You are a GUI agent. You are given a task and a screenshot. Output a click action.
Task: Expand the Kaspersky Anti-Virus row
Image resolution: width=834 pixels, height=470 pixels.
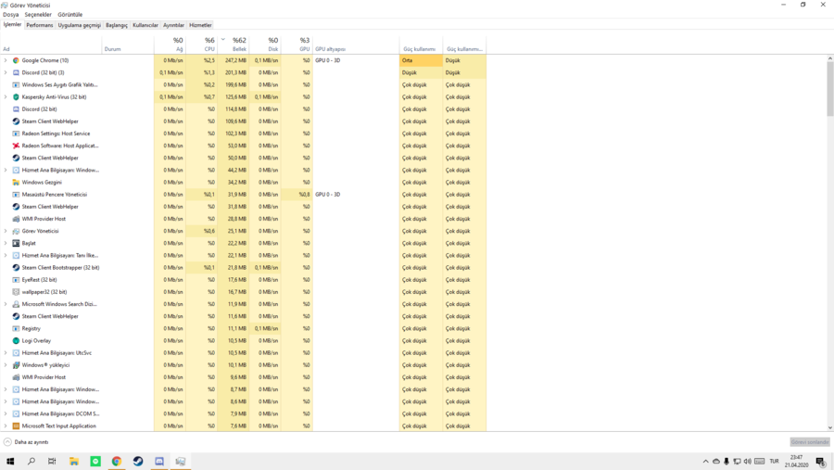(6, 97)
